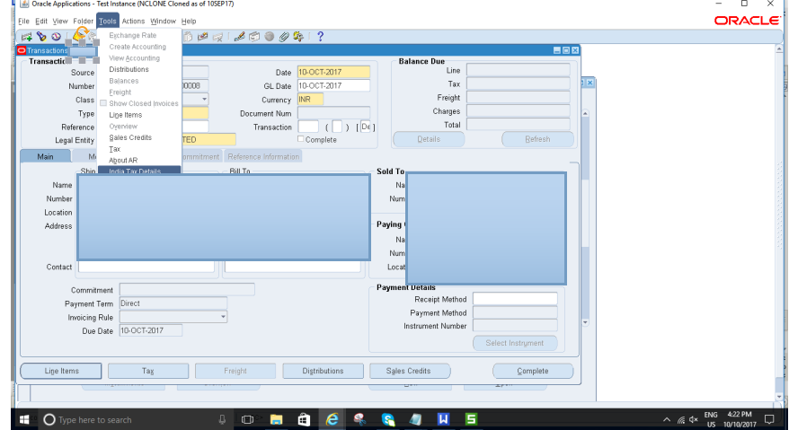Viewport: 789px width, 430px height.
Task: Click the muted volume tray icon
Action: pyautogui.click(x=694, y=419)
